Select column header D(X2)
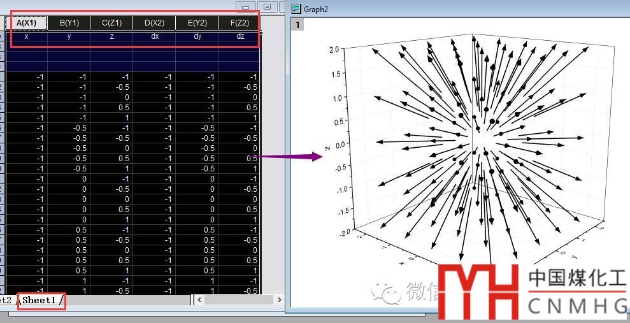This screenshot has height=323, width=630. click(154, 23)
